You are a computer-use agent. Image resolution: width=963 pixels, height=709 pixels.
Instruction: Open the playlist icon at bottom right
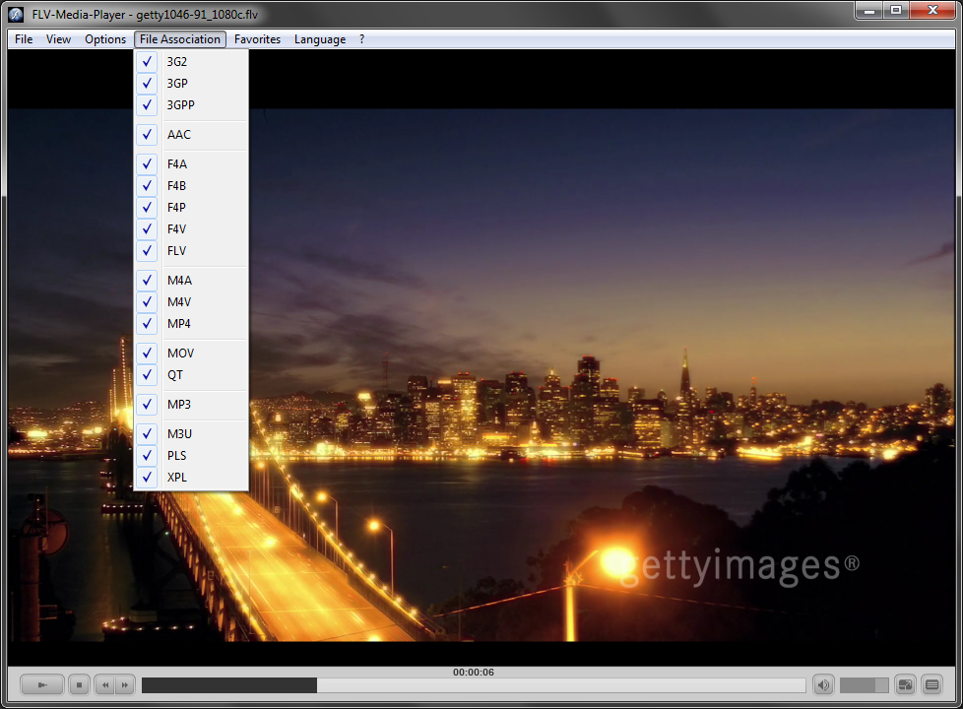[931, 684]
